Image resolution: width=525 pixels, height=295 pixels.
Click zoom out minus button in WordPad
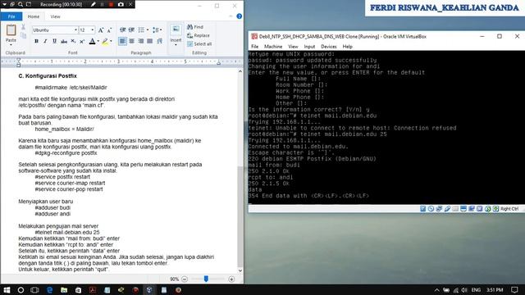click(x=185, y=279)
